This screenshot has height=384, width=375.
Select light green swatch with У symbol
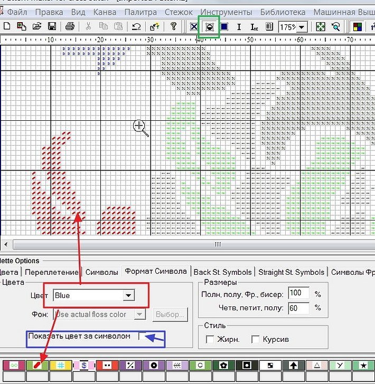pos(340,366)
